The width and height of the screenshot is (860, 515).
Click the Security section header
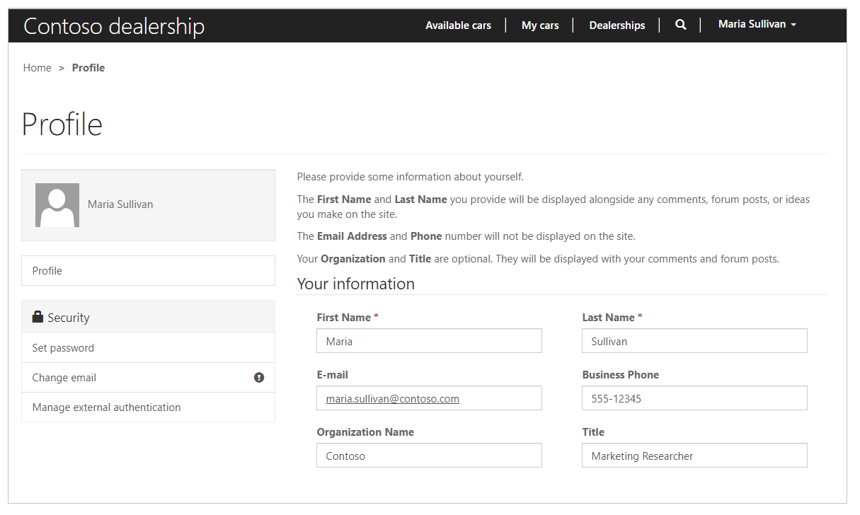click(x=148, y=317)
